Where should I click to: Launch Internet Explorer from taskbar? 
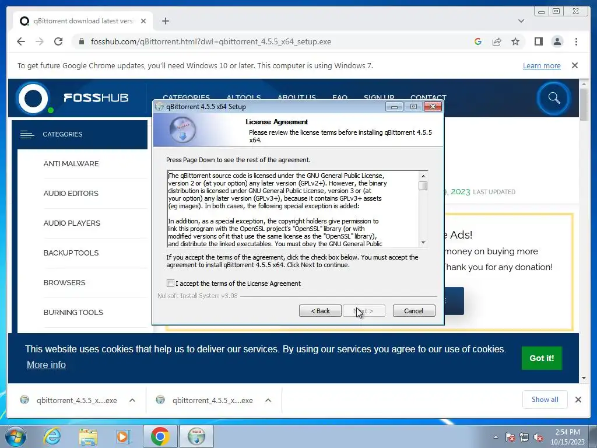click(52, 436)
